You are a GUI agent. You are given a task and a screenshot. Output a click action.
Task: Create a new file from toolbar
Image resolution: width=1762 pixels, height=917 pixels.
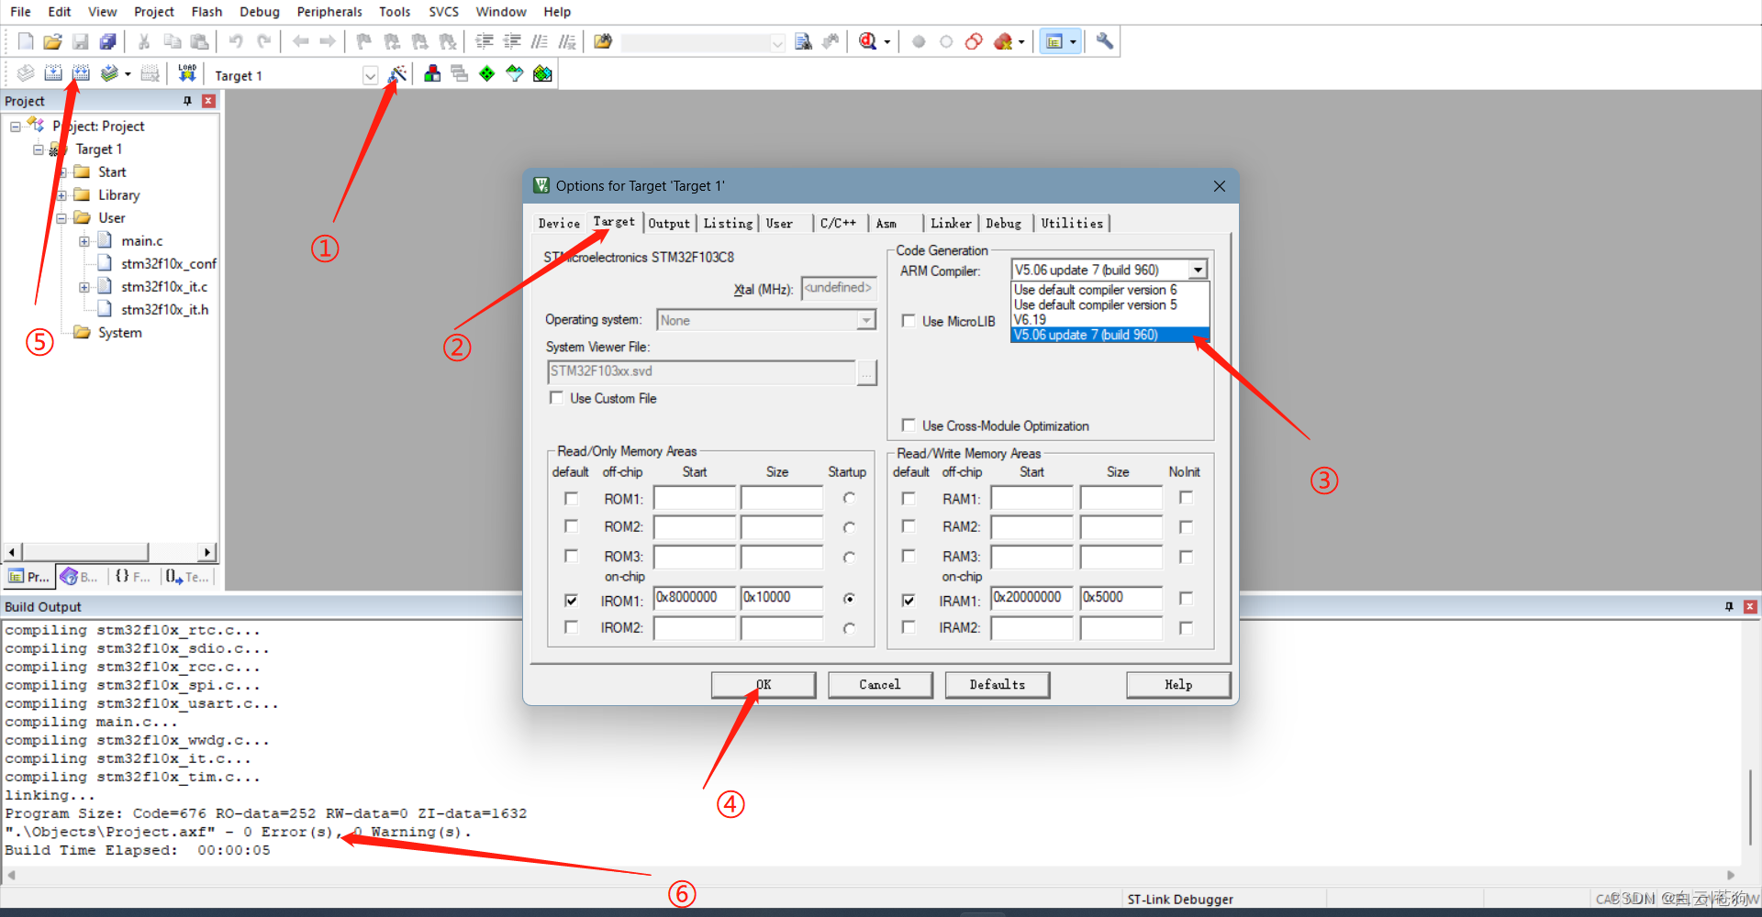pyautogui.click(x=26, y=41)
